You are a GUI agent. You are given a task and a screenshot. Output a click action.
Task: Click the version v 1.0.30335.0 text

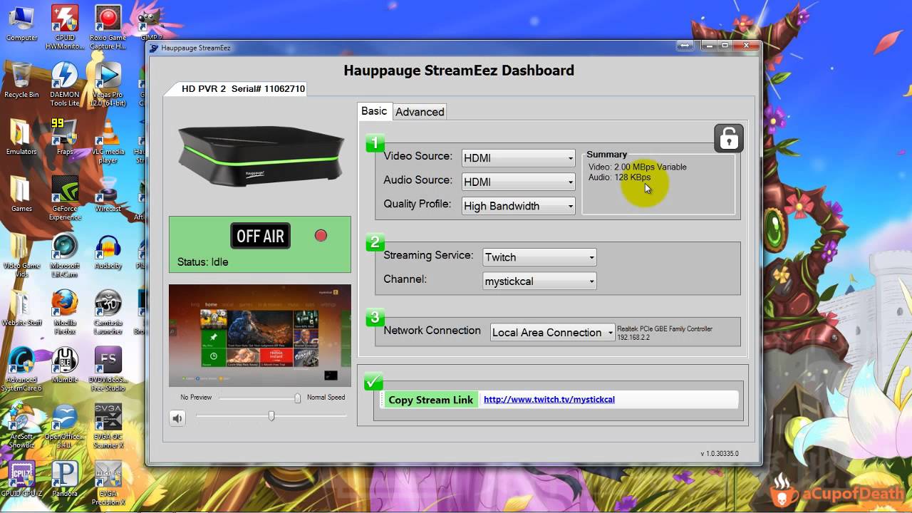coord(720,454)
